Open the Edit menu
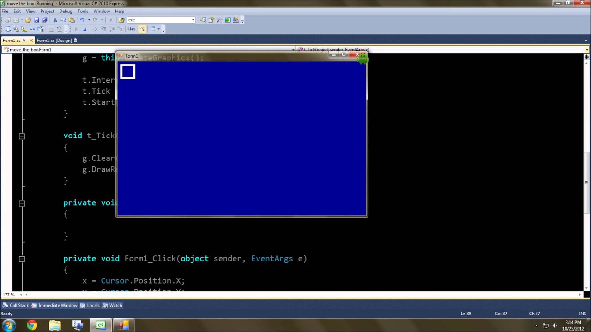 point(17,11)
